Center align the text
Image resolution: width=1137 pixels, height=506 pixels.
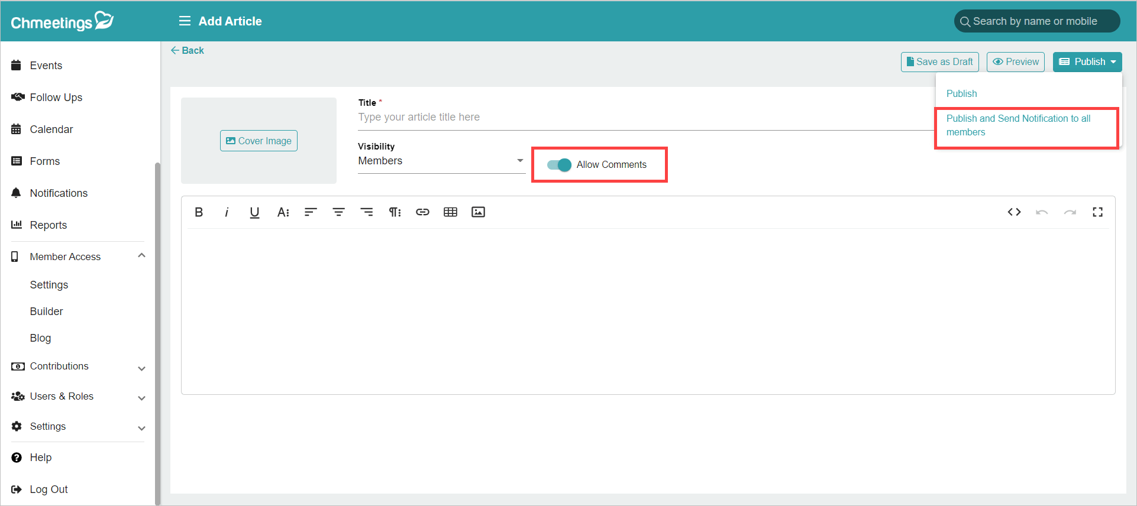coord(338,212)
